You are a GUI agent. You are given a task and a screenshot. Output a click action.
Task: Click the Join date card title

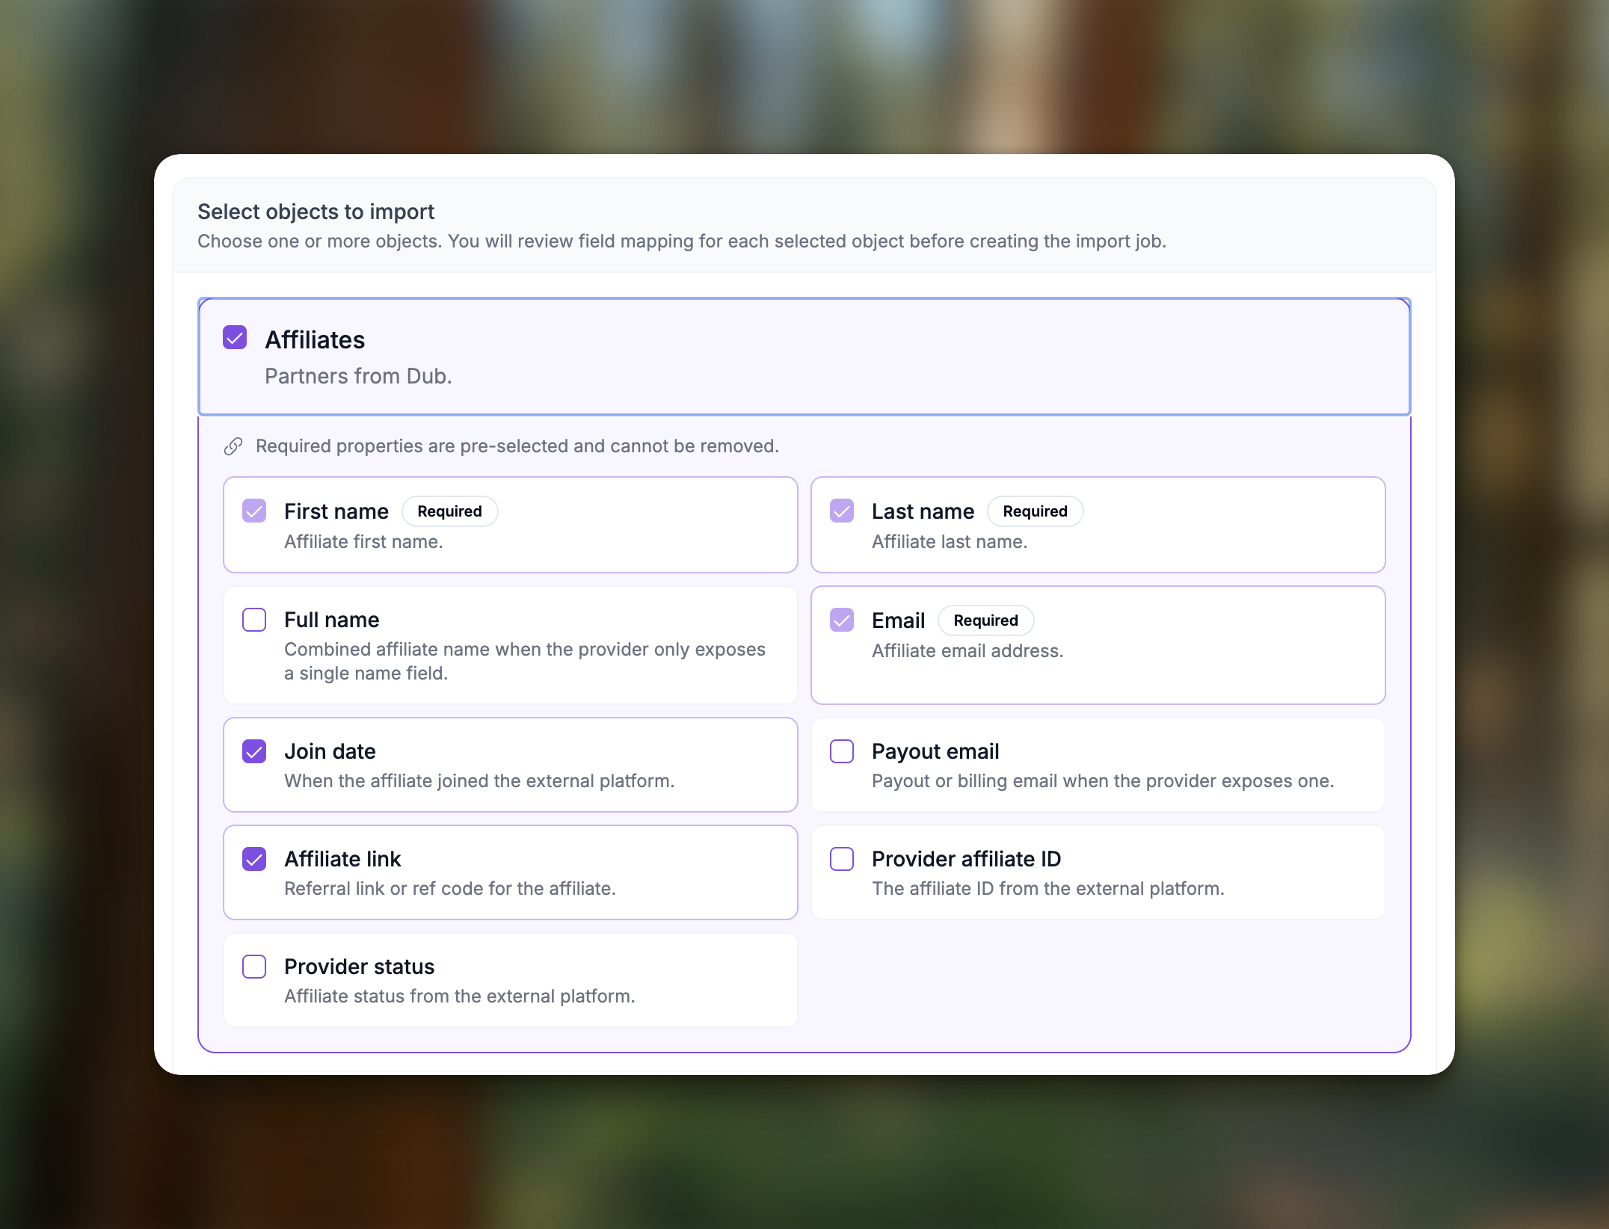coord(330,751)
